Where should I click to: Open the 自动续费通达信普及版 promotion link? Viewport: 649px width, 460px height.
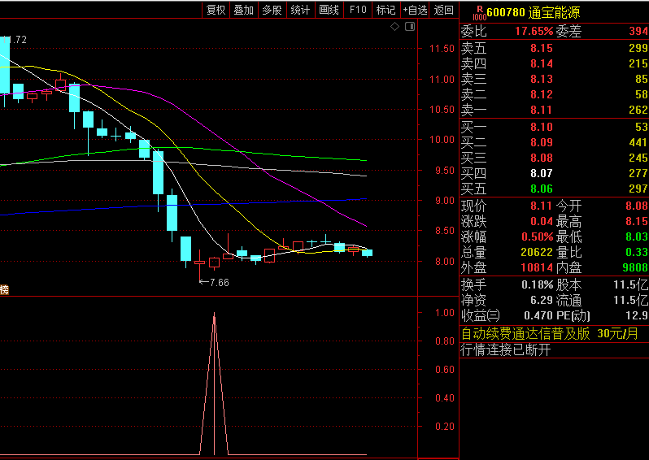[x=550, y=333]
